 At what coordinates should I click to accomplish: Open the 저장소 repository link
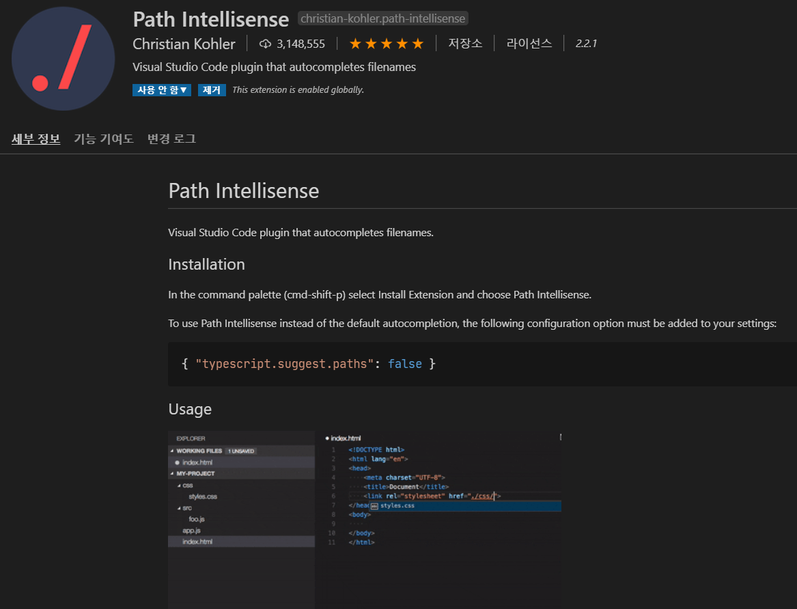pos(465,43)
